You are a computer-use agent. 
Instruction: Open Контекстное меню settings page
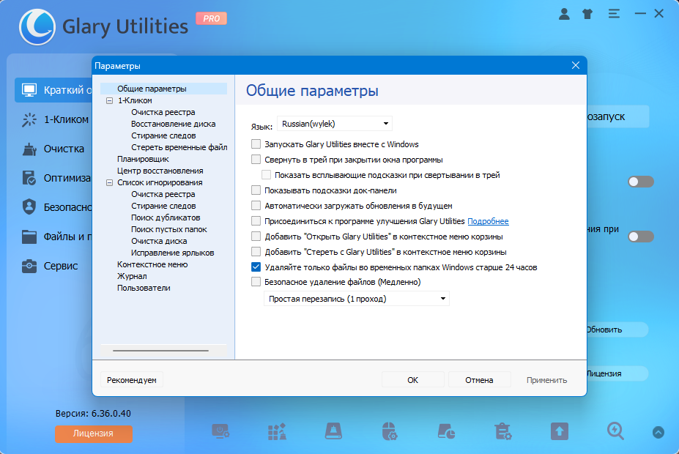coord(152,264)
